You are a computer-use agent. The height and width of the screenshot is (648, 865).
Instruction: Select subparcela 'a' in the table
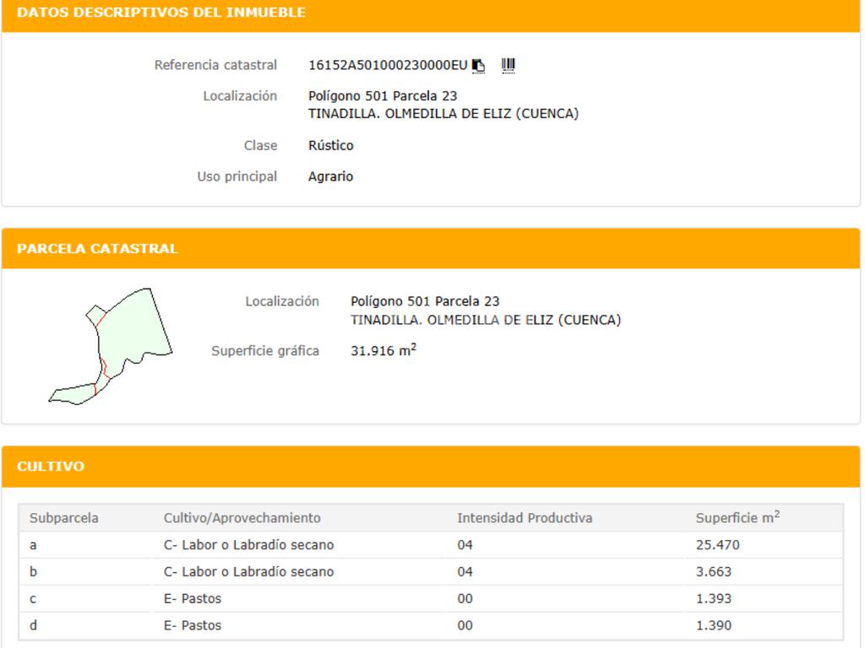coord(33,545)
